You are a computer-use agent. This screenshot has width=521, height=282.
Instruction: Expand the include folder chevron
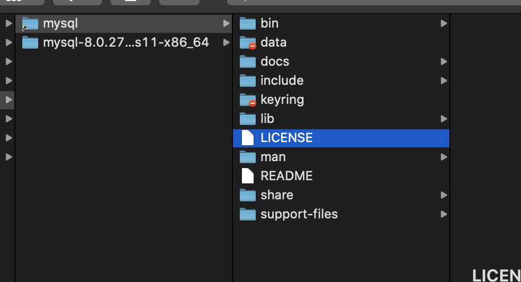[x=444, y=81]
